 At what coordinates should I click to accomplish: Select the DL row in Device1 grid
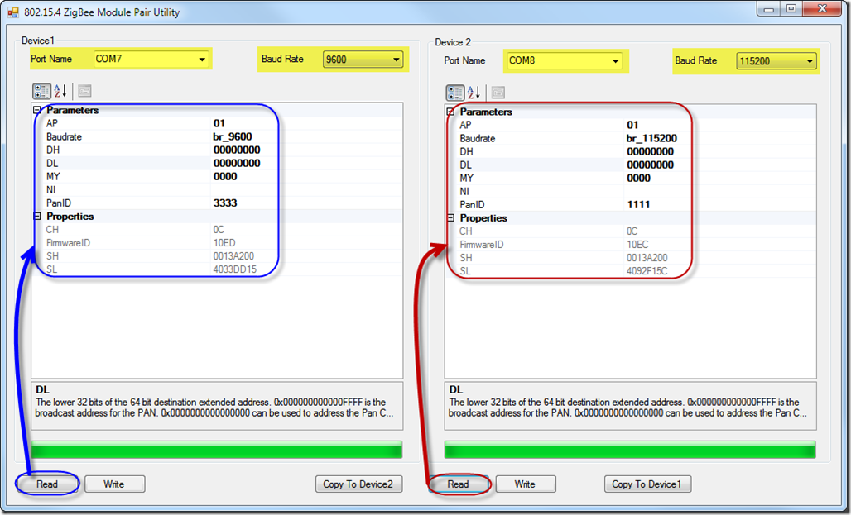tap(217, 163)
